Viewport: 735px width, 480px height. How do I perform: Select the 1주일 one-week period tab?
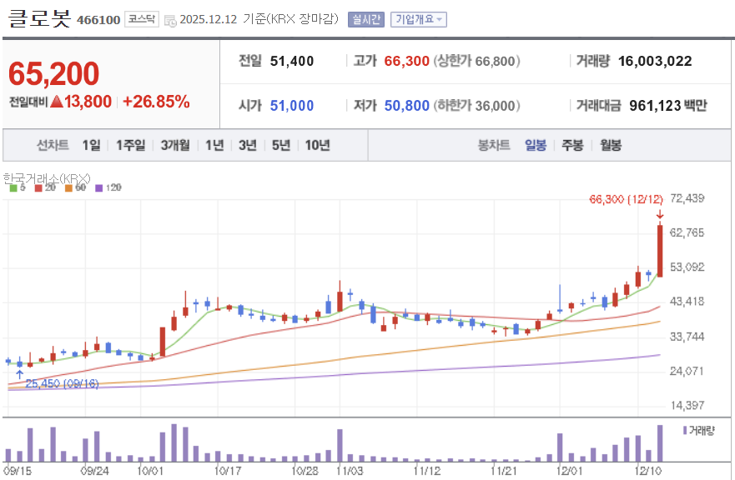pyautogui.click(x=127, y=144)
